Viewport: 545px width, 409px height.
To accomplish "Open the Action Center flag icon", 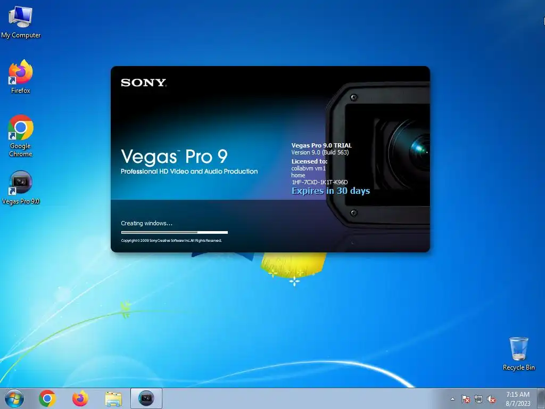I will [x=466, y=399].
